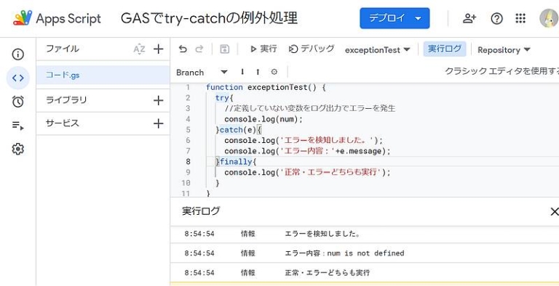Save the project with floppy icon
The width and height of the screenshot is (559, 286).
[225, 49]
